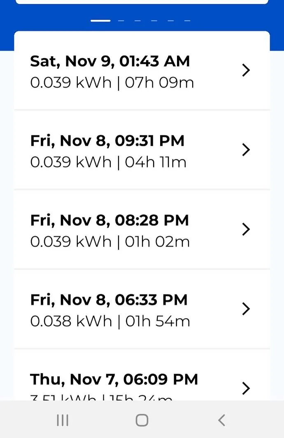Tap chevron beside Fri, Nov 8, 06:33 PM
This screenshot has height=438, width=284.
[246, 309]
